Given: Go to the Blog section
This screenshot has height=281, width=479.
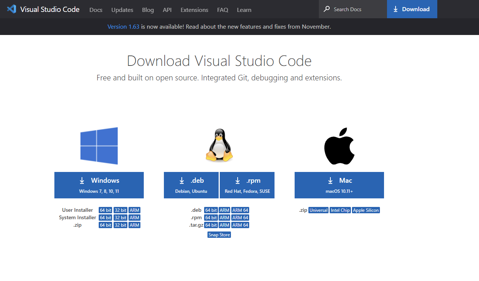Looking at the screenshot, I should [x=148, y=10].
